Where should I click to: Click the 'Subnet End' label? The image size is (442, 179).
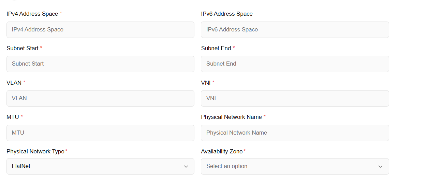point(216,49)
